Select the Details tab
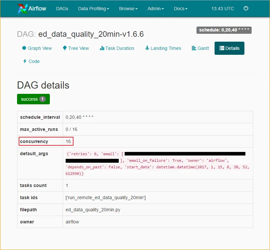 coord(229,48)
